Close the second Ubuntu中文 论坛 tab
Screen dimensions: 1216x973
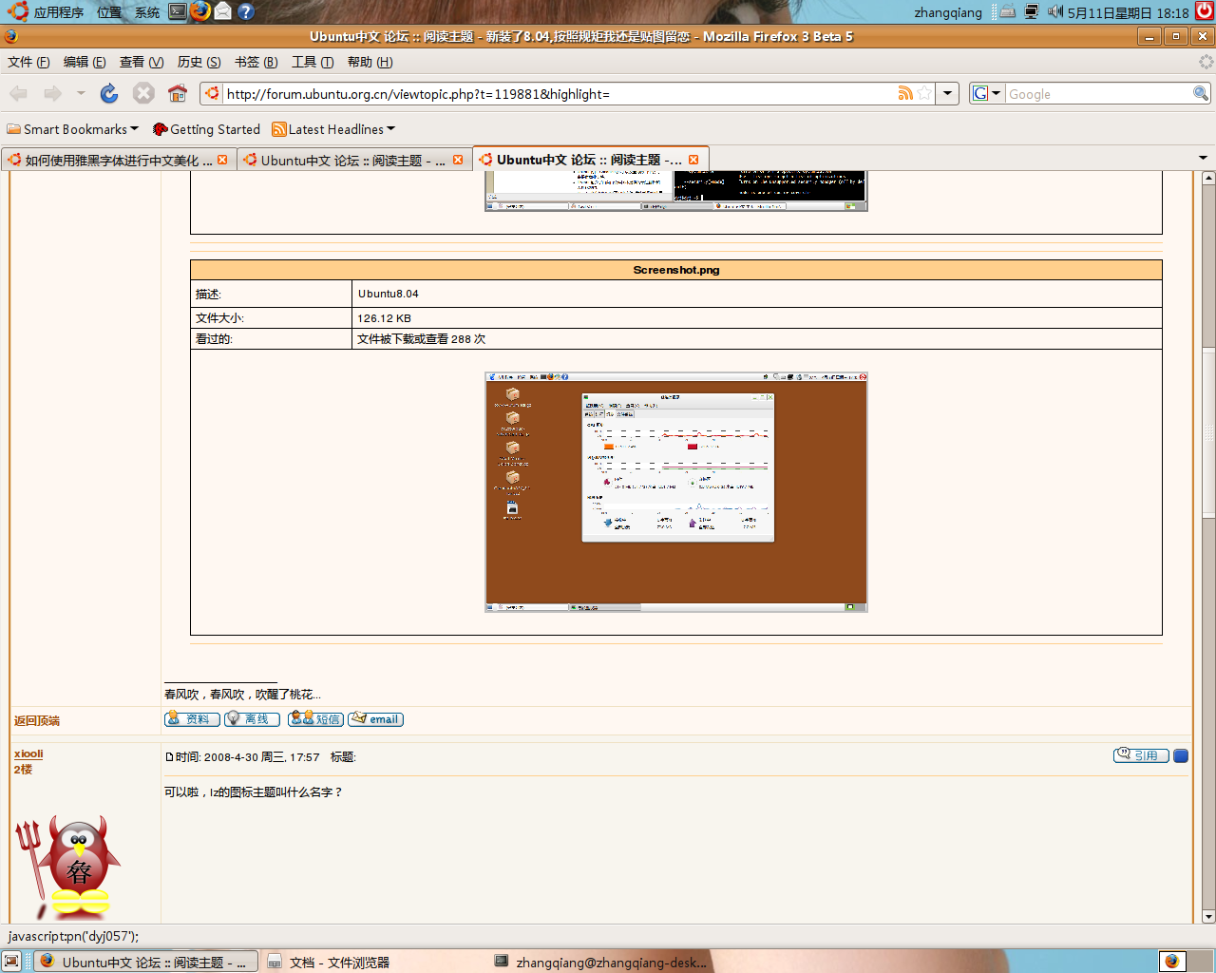pos(458,160)
